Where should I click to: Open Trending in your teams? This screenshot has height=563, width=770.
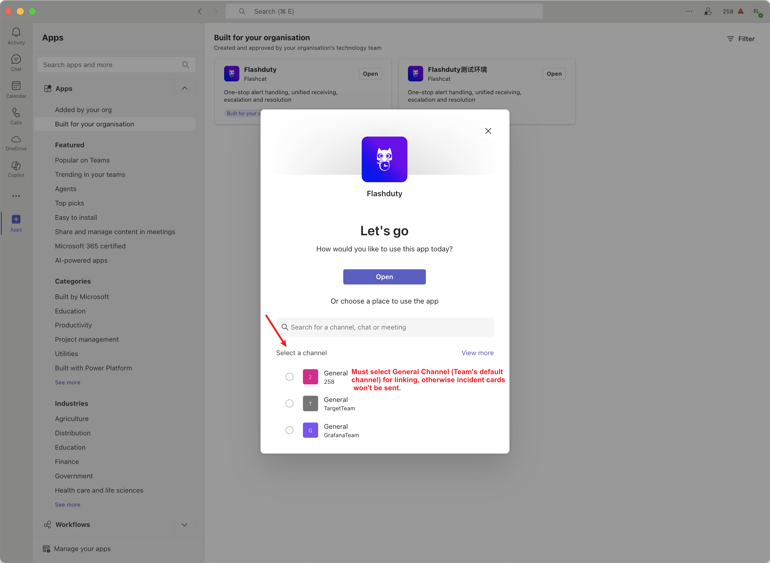pyautogui.click(x=90, y=174)
